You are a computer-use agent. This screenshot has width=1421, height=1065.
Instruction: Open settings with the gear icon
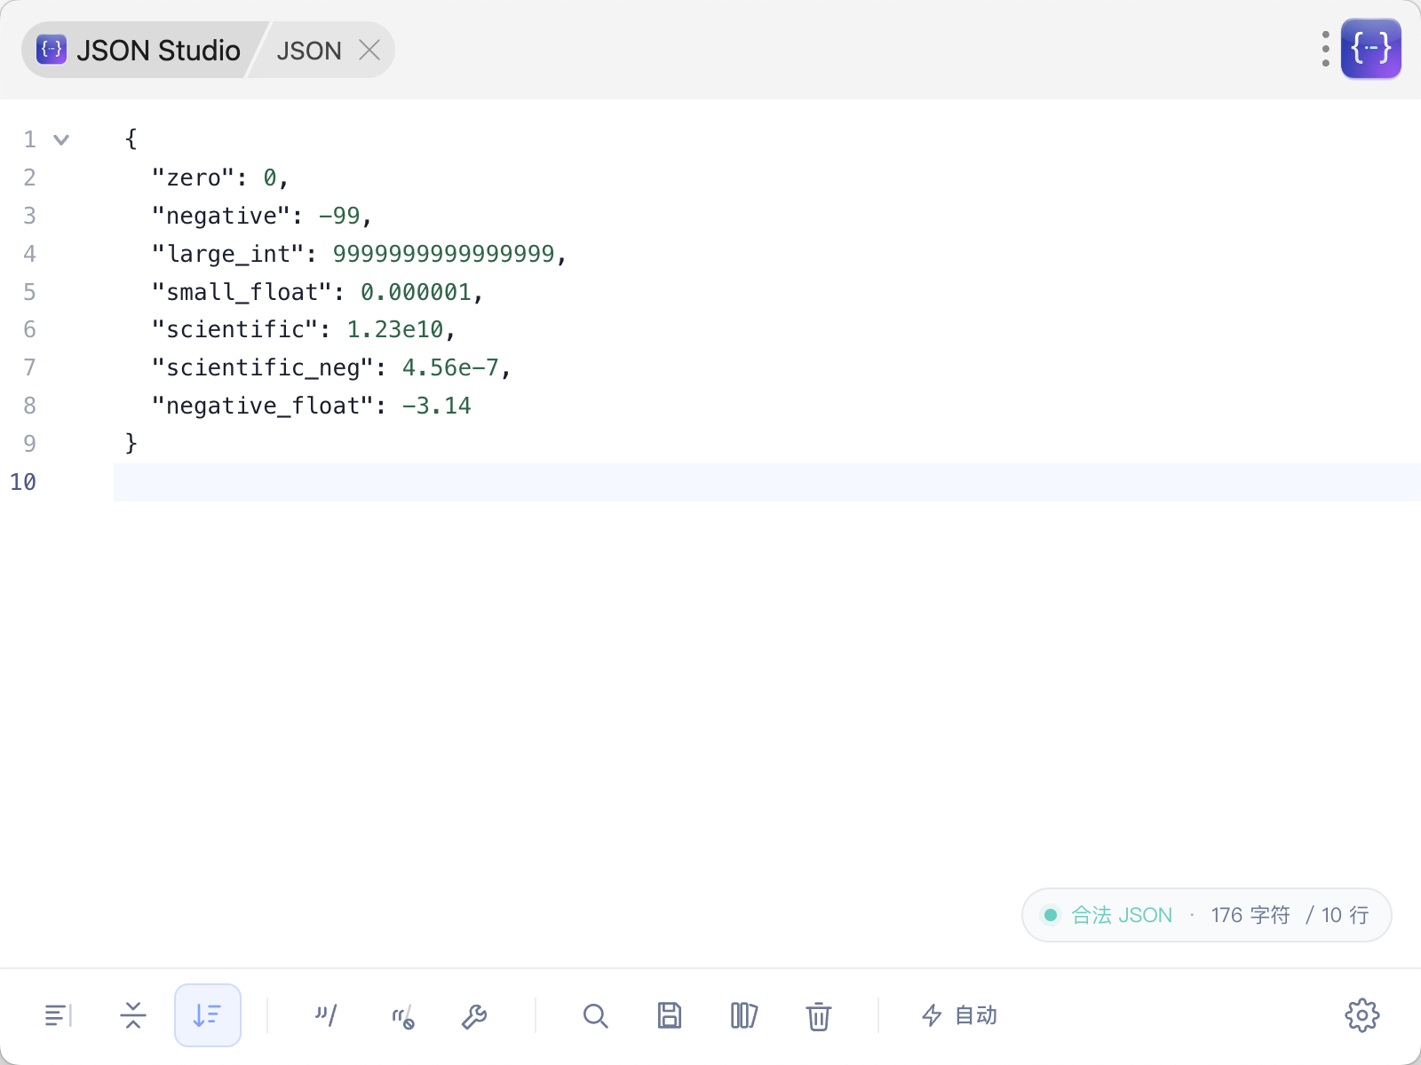tap(1361, 1015)
